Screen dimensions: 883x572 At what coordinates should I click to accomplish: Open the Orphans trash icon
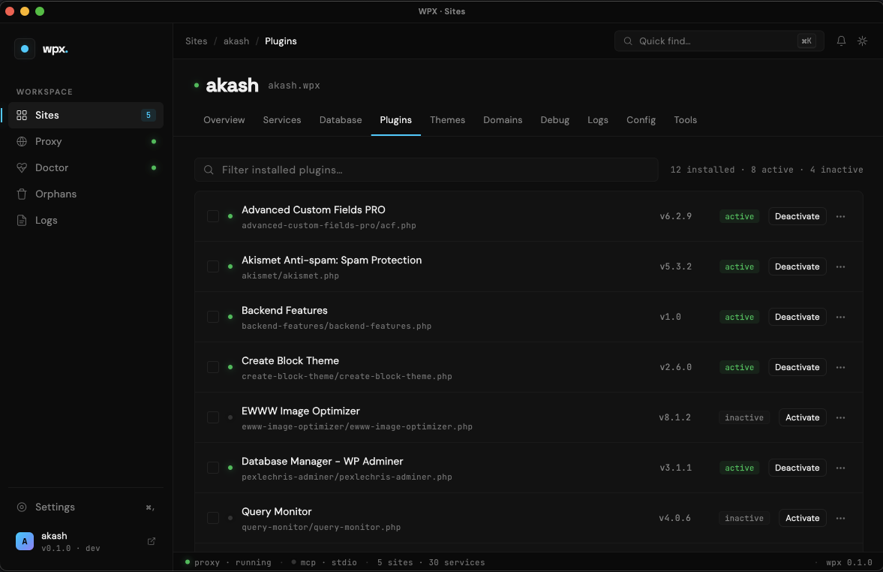[22, 194]
